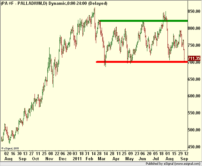Click the Apr month label

[116, 159]
